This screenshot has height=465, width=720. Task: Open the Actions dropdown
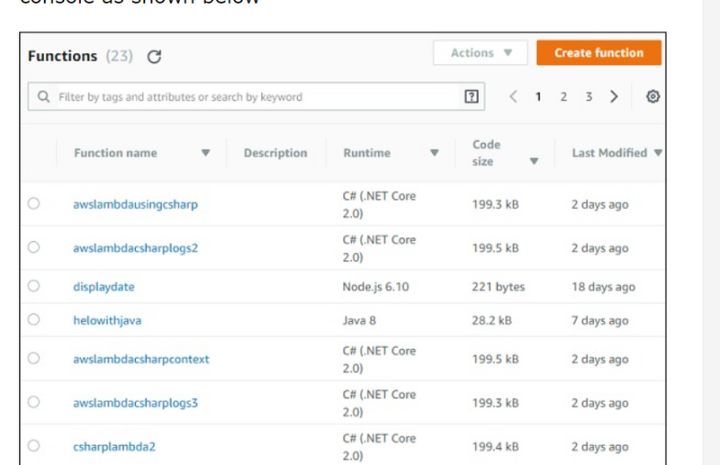481,53
